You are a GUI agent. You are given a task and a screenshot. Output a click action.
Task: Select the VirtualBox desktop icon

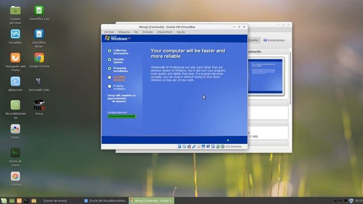point(15,36)
